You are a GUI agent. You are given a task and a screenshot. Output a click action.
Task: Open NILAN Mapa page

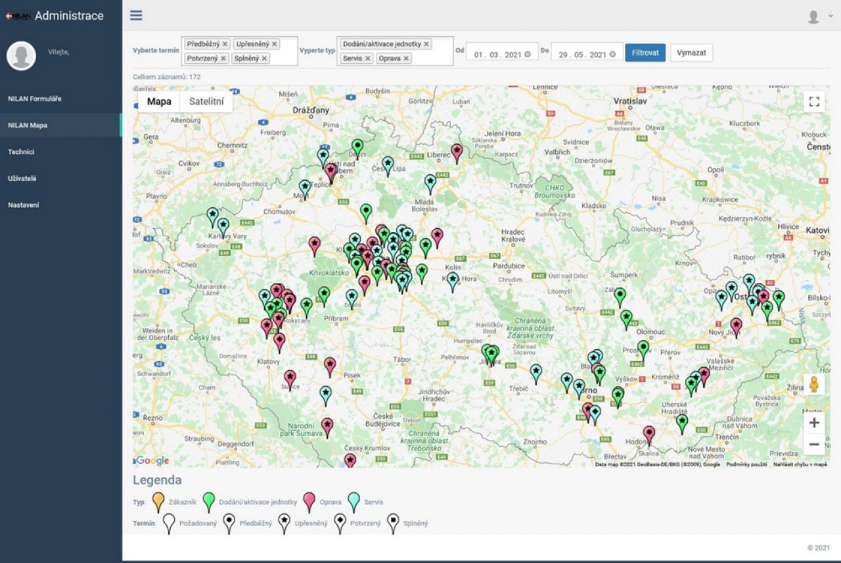[60, 125]
